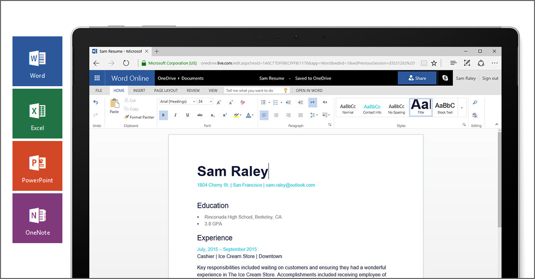Expand the bullets list dropdown arrow

(269, 103)
